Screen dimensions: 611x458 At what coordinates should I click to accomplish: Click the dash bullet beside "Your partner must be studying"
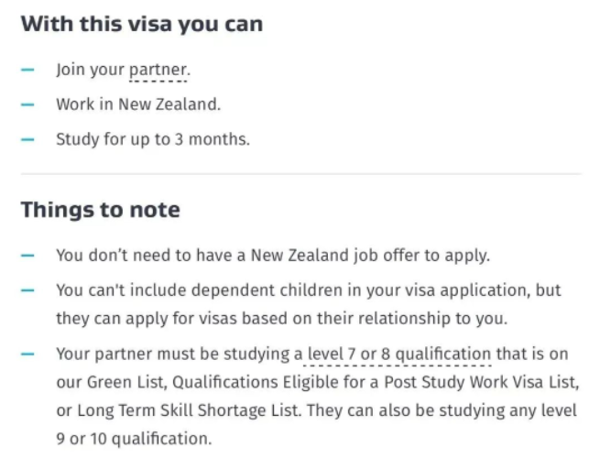click(x=27, y=354)
